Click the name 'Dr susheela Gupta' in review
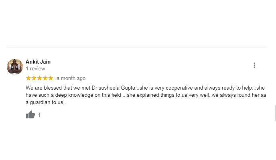This screenshot has width=276, height=160. click(114, 88)
